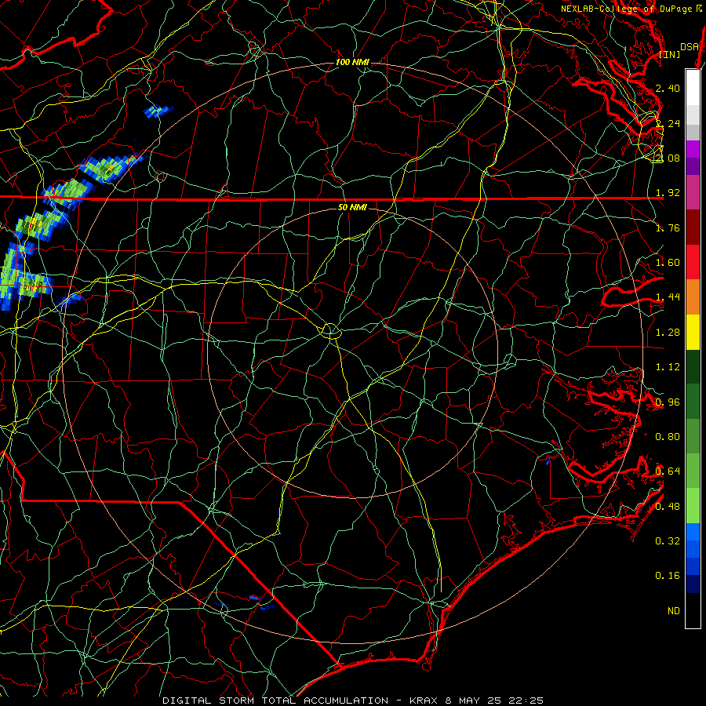This screenshot has height=706, width=706.
Task: Click the black ND swatch in the legend
Action: pos(693,610)
